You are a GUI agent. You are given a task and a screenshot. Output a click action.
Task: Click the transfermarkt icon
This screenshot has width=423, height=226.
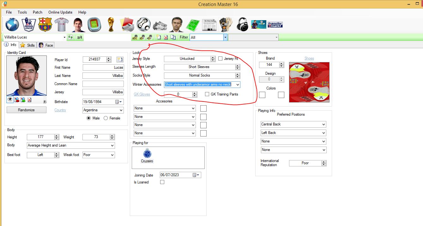275,25
